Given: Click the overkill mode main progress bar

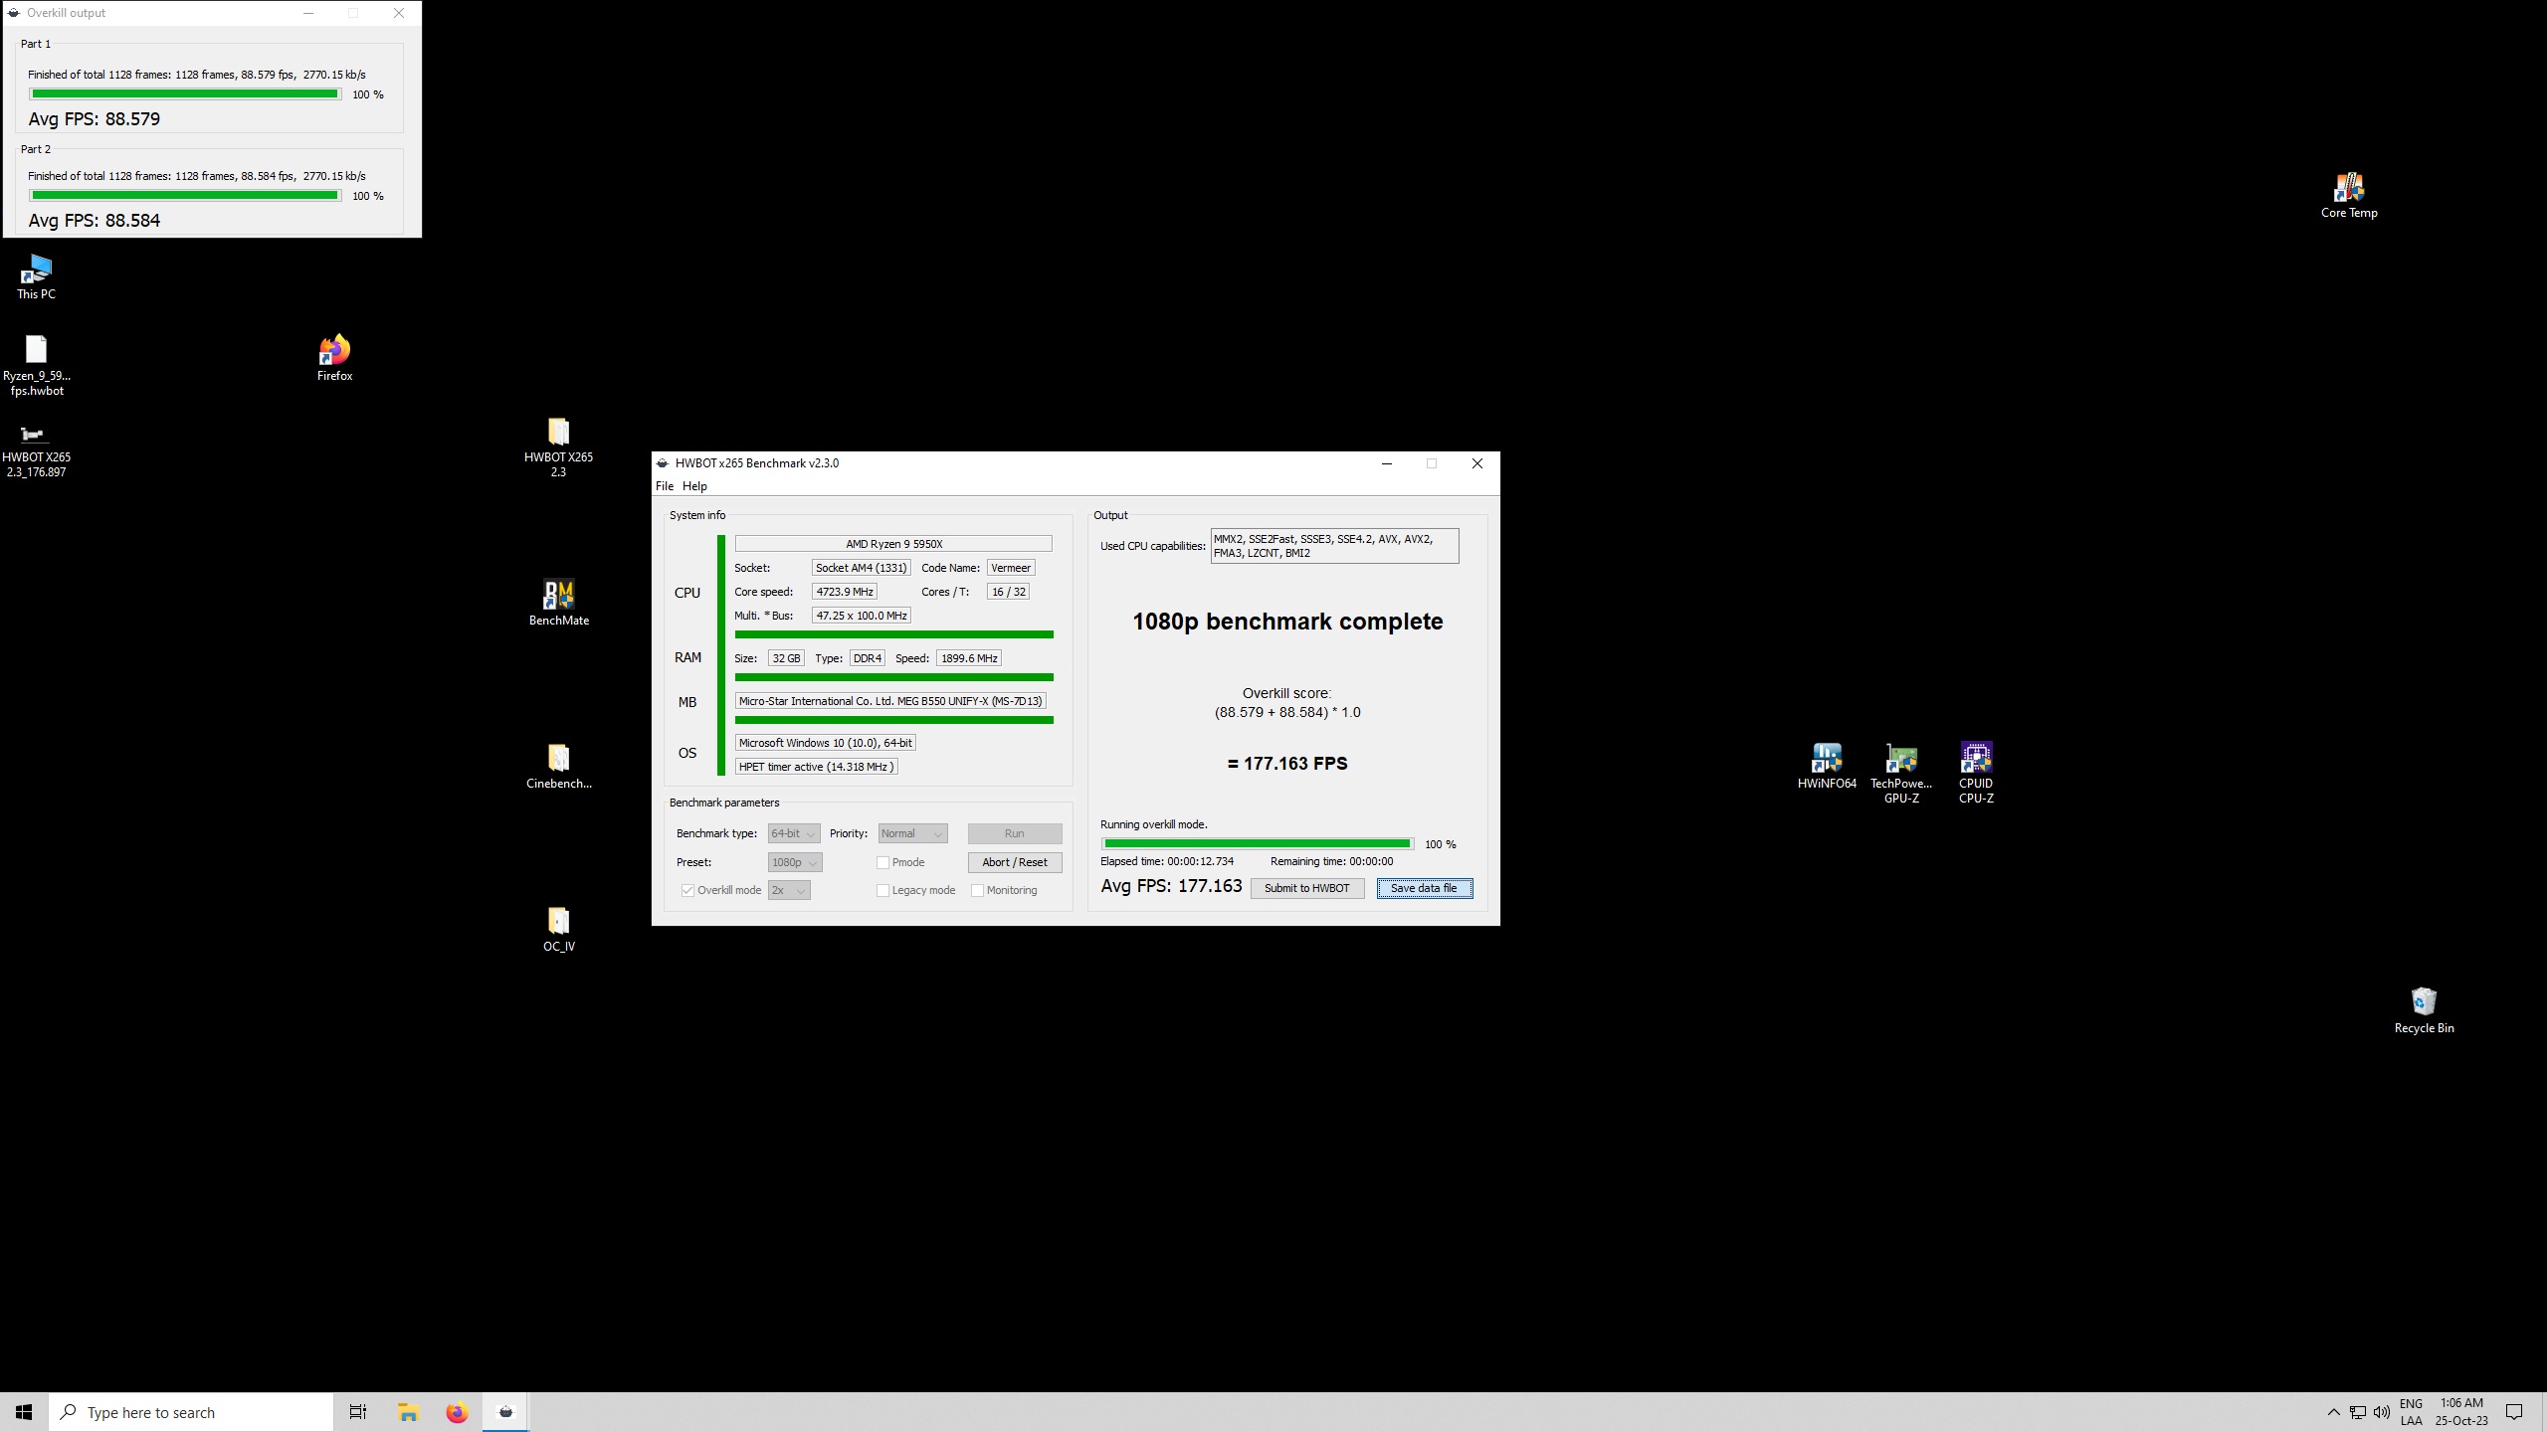Looking at the screenshot, I should (1258, 844).
